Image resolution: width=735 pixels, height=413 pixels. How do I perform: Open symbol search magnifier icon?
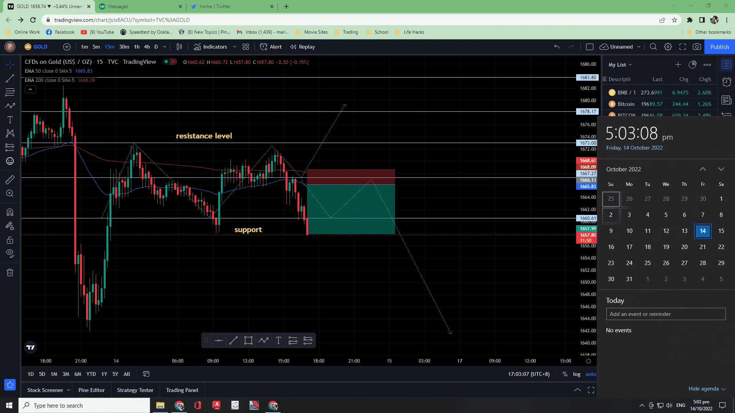point(653,47)
